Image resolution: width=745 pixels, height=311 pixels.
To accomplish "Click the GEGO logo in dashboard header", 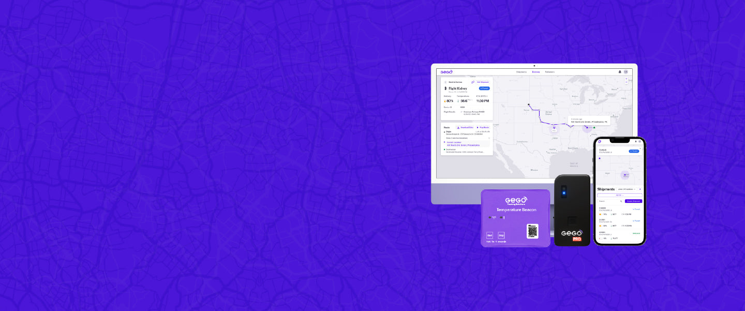I will [446, 72].
